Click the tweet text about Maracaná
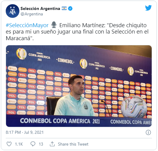This screenshot has height=151, width=158. pos(77,32)
